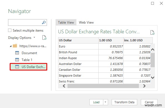Click the scroll up arrow in preview

(x=152, y=49)
